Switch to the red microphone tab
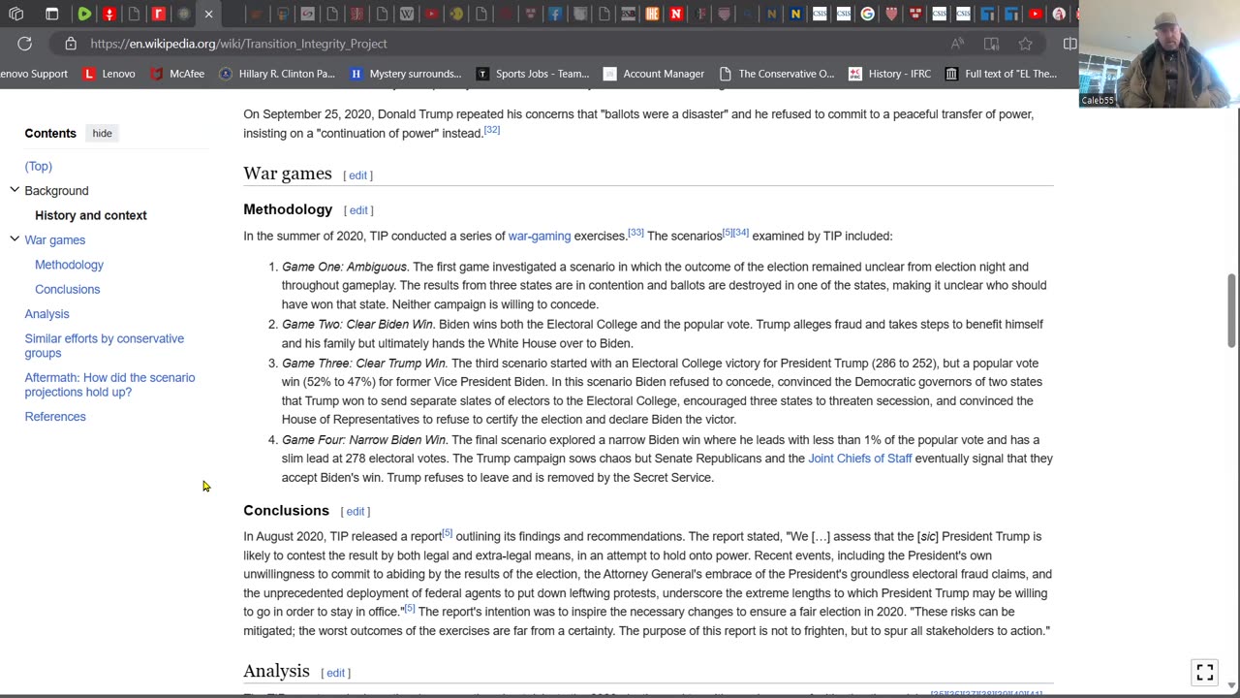Image resolution: width=1240 pixels, height=698 pixels. pyautogui.click(x=109, y=14)
